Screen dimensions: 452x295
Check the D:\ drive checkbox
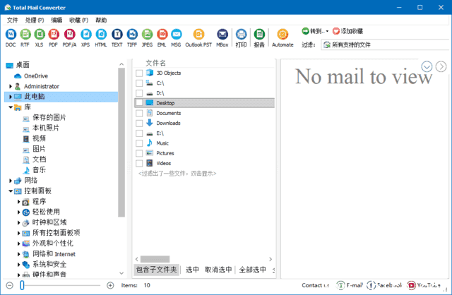[x=139, y=93]
